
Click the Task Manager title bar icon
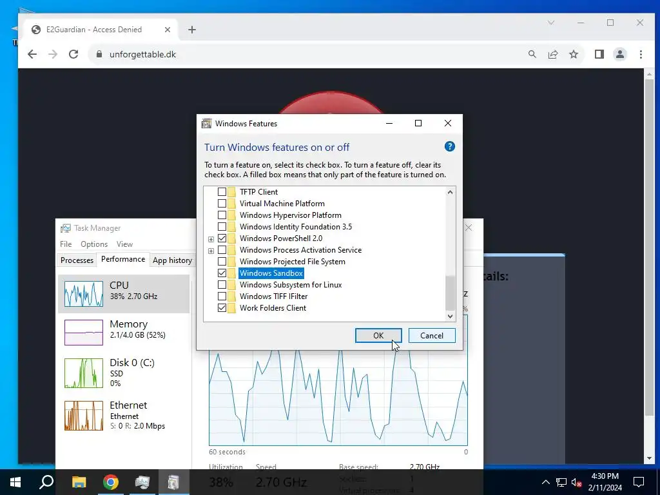coord(65,228)
